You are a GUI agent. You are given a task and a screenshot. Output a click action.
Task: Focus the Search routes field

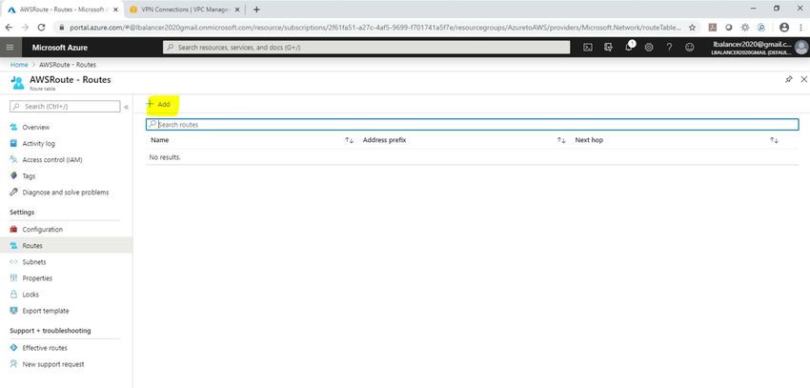pos(472,125)
